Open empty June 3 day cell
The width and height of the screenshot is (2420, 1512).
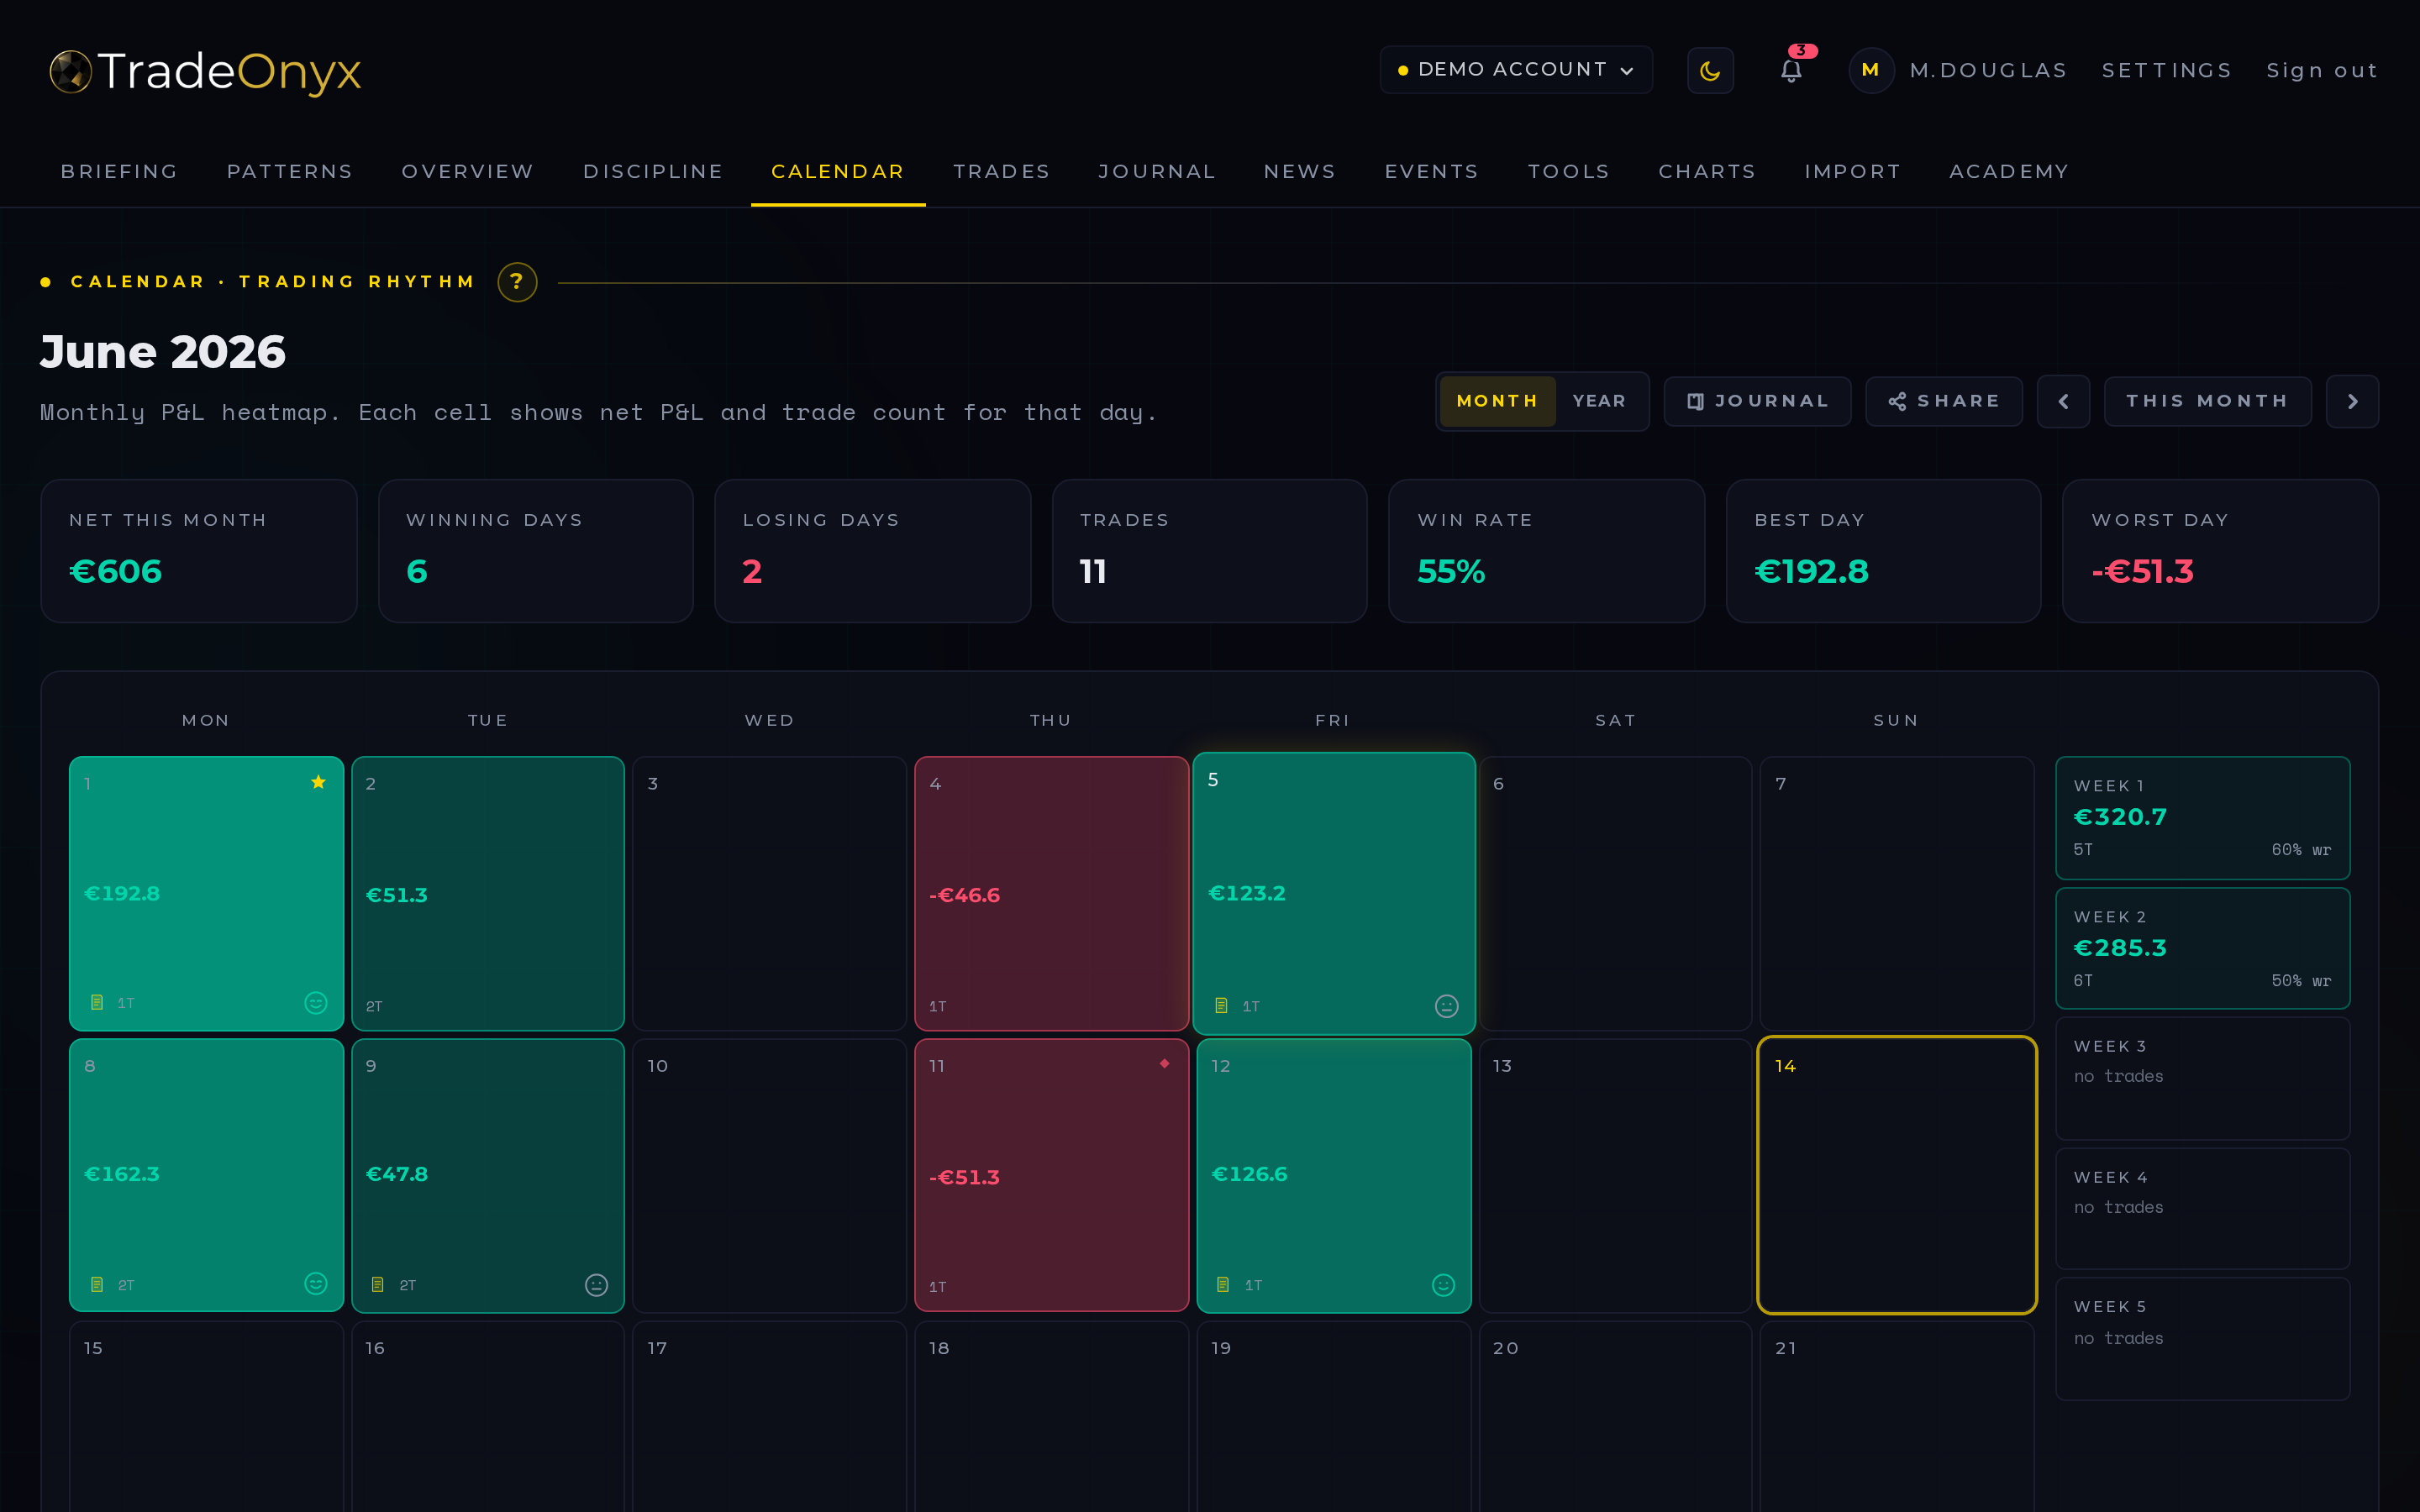coord(769,893)
